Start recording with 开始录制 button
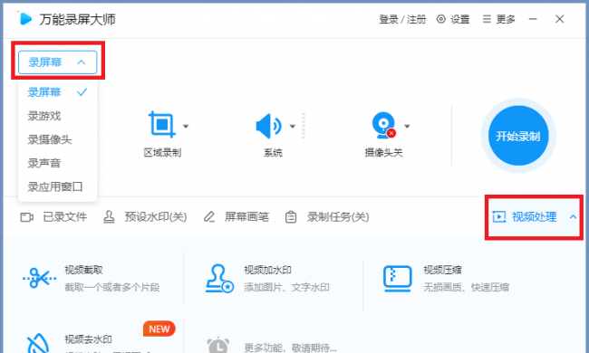Image resolution: width=589 pixels, height=353 pixels. coord(518,136)
